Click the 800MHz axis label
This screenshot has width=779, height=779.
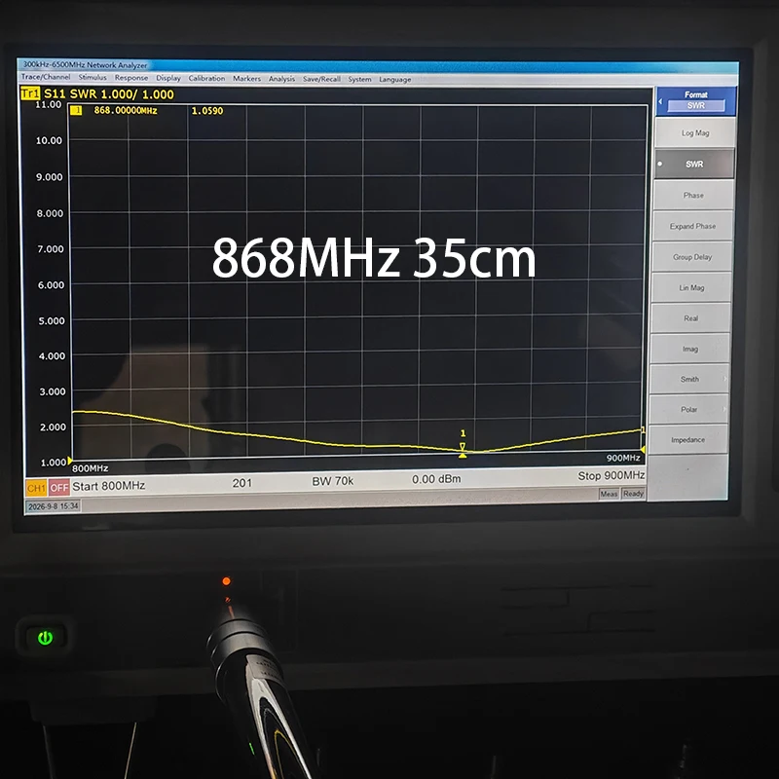(90, 468)
